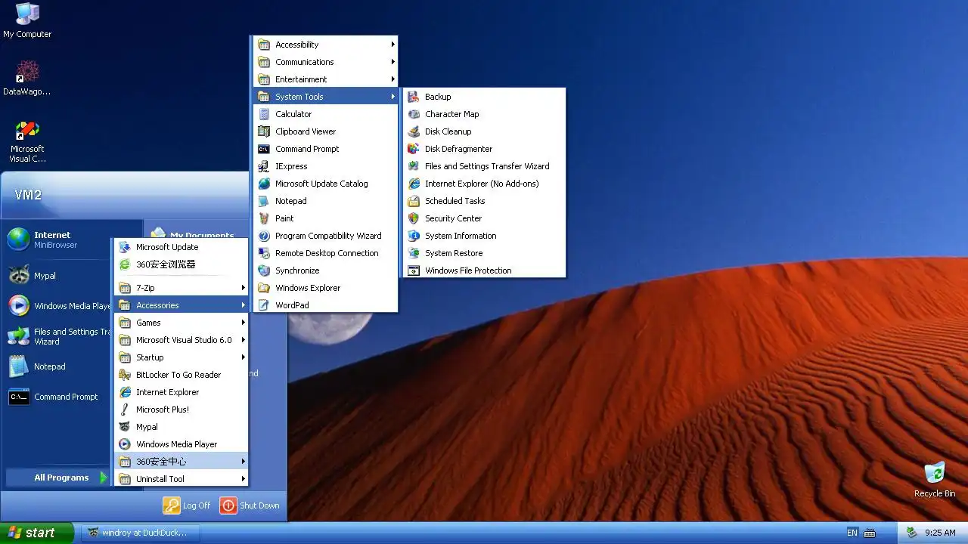Screen dimensions: 968x544
Task: Expand the Communications submenu
Action: point(325,62)
